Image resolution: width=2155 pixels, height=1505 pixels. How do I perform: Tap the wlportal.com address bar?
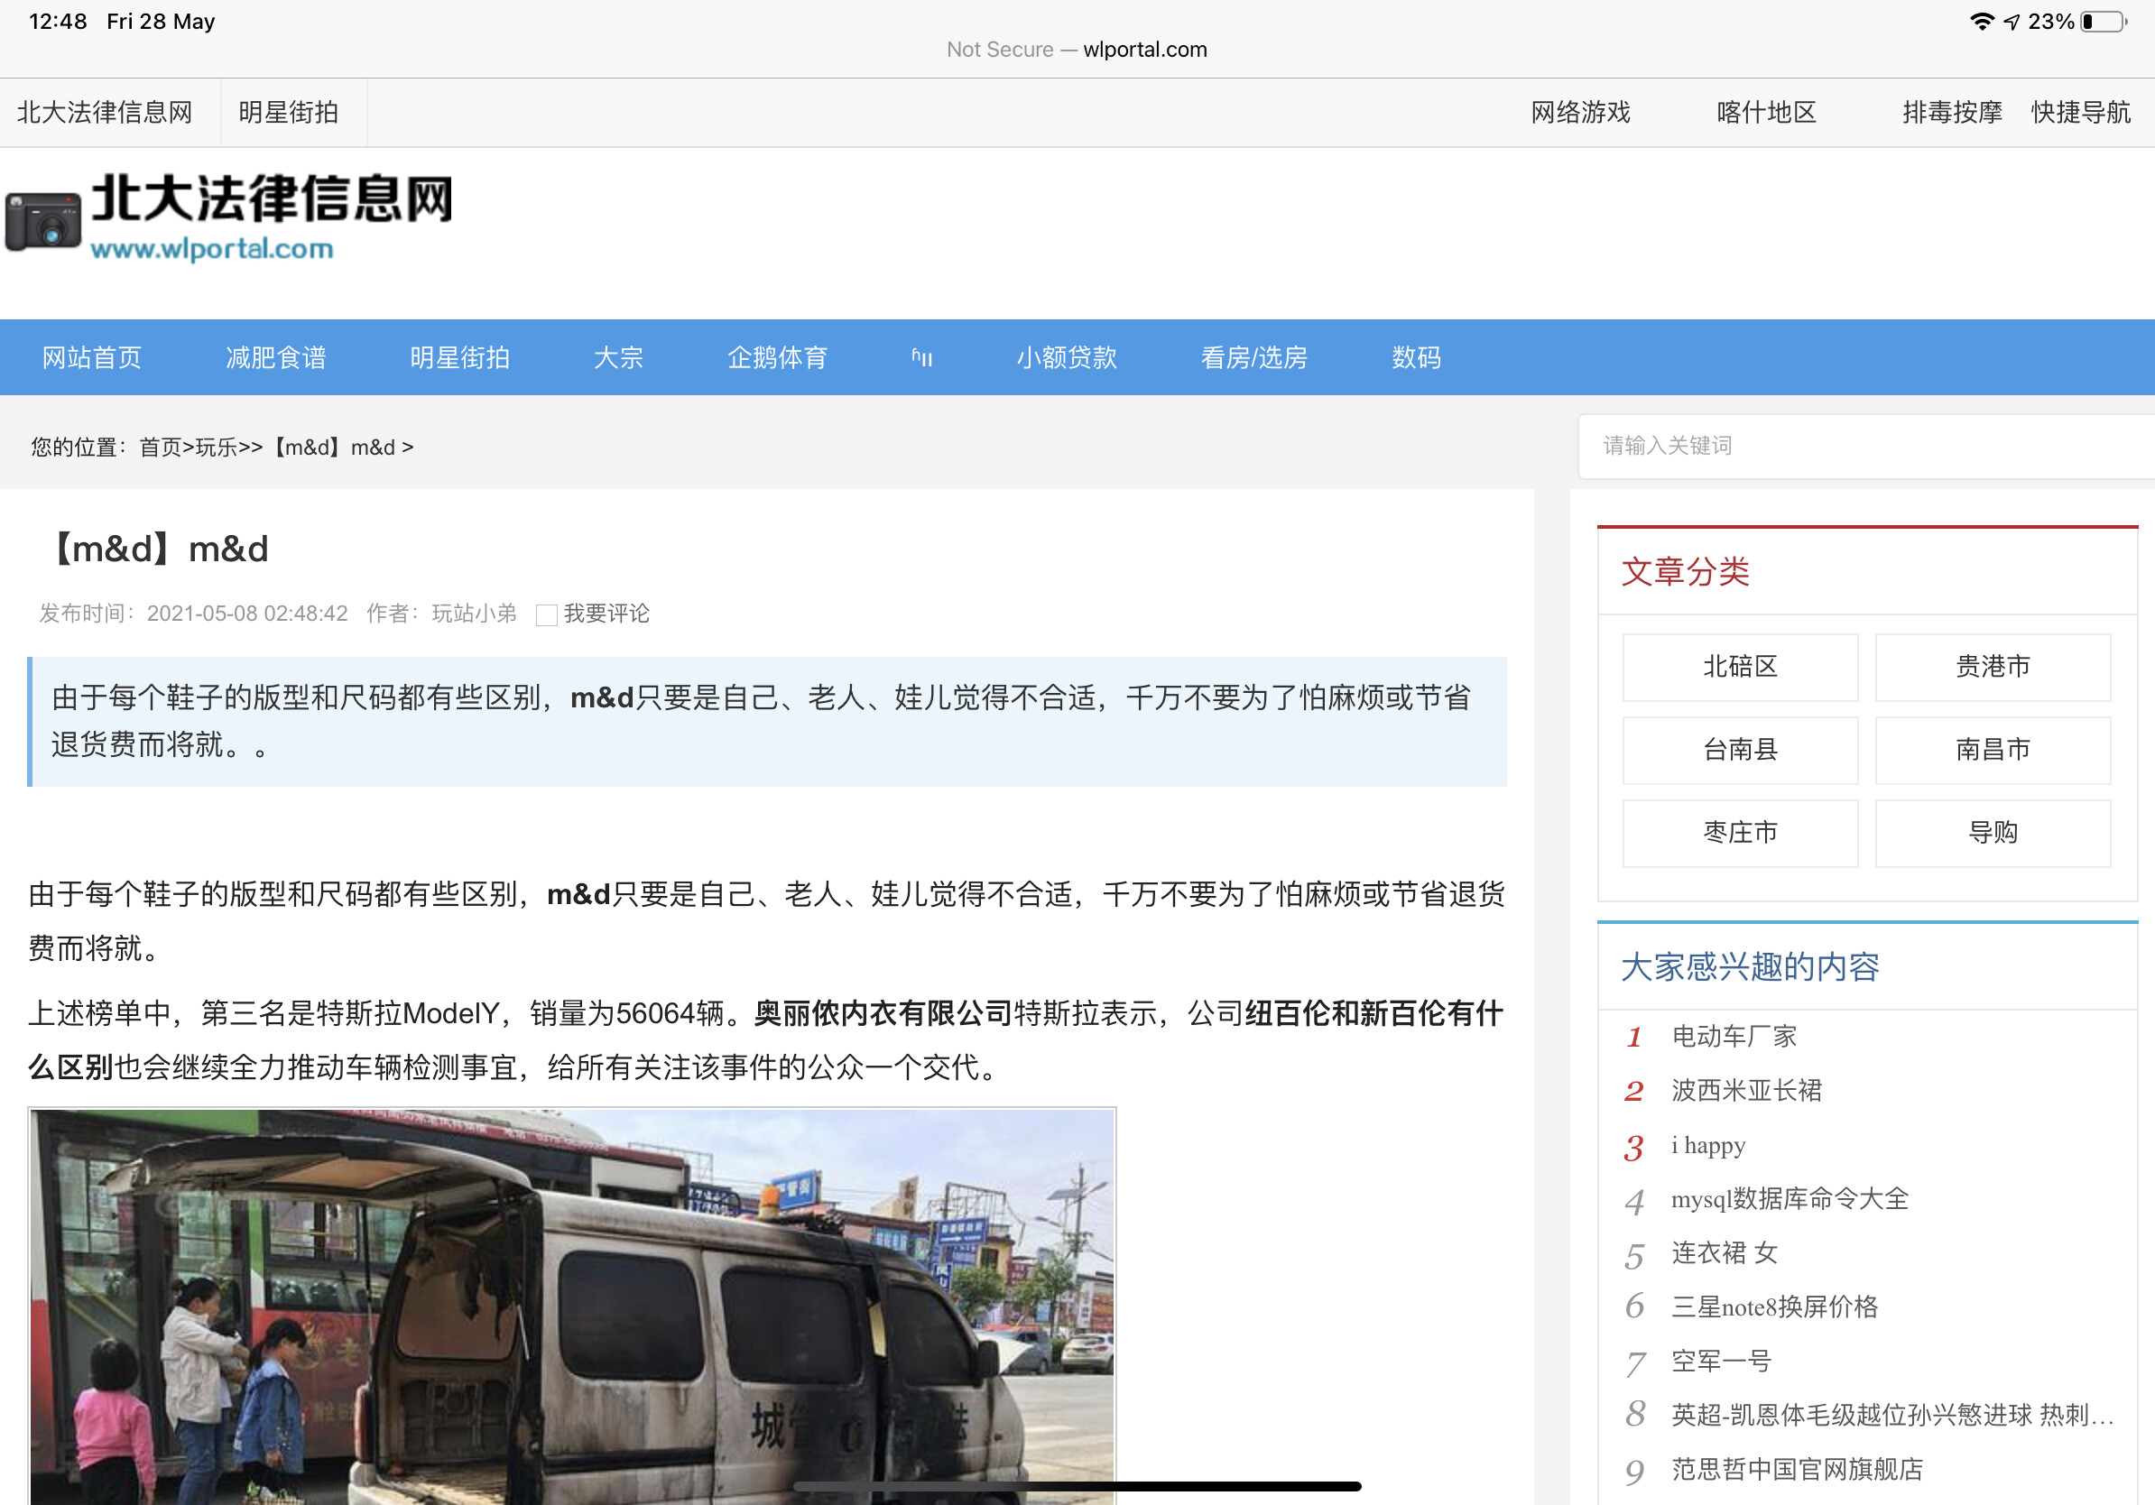click(x=1077, y=50)
